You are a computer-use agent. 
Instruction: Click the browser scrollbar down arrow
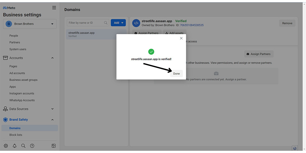pos(304,149)
